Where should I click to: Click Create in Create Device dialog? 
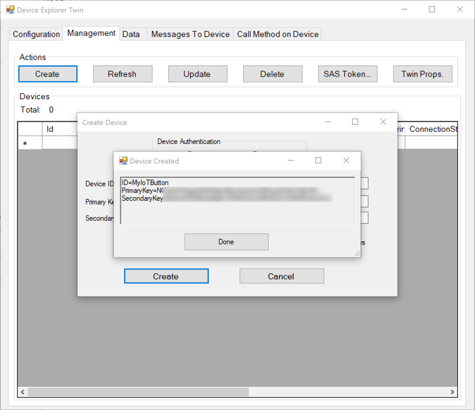[166, 276]
